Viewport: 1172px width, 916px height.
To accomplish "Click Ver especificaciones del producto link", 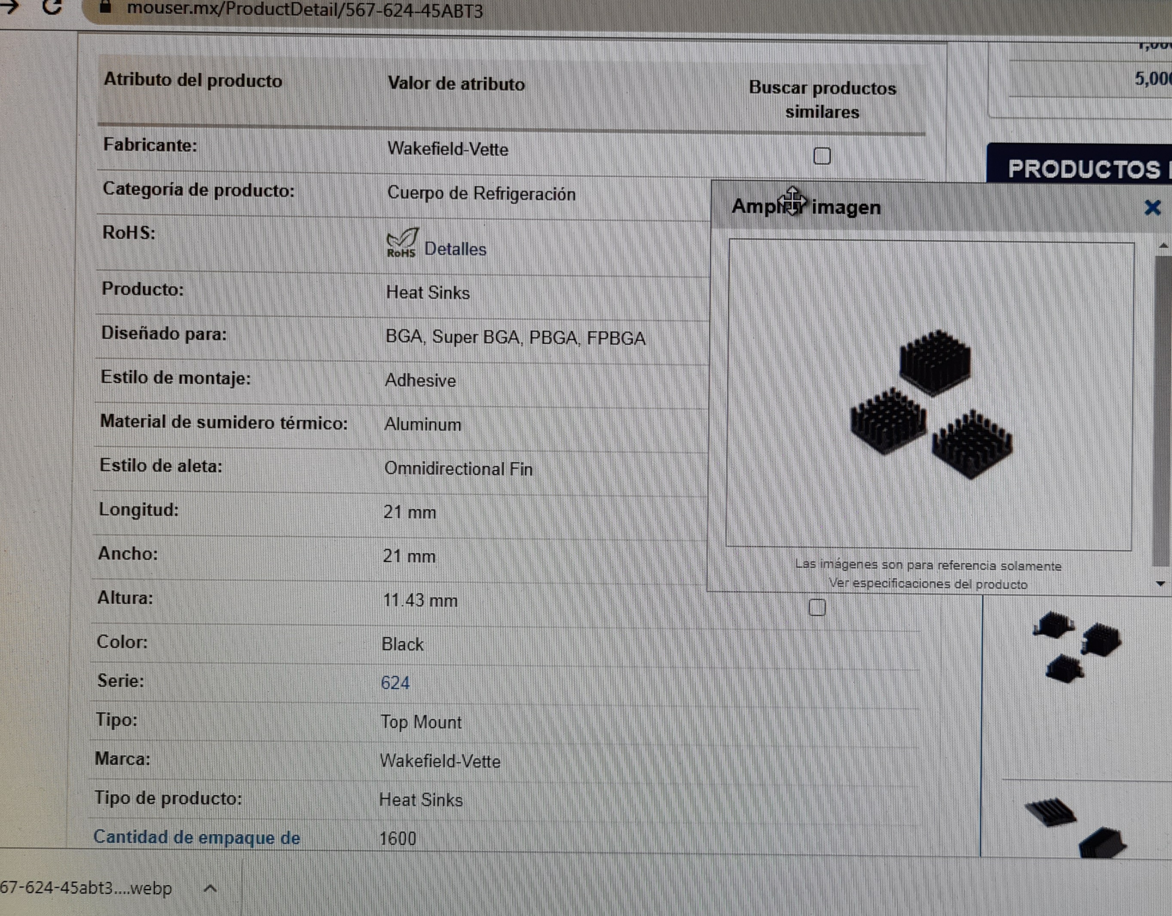I will (927, 584).
